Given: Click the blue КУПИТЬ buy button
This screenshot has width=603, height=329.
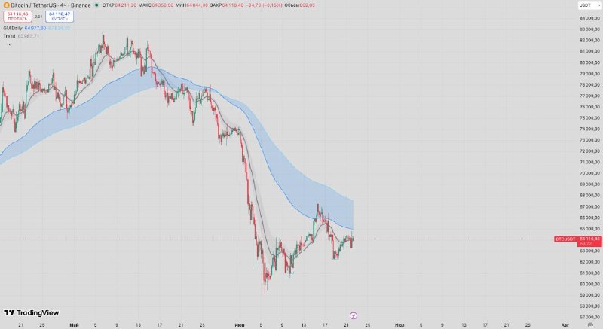Looking at the screenshot, I should (x=60, y=16).
